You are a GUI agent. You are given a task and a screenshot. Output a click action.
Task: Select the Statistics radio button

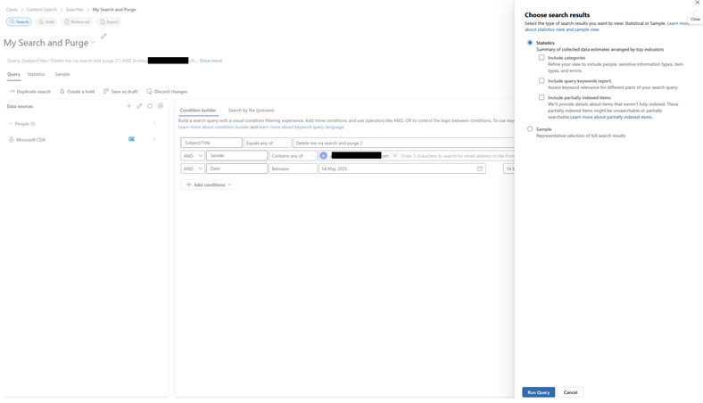530,43
